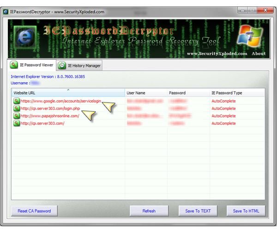The height and width of the screenshot is (229, 277).
Task: Minimize the IEPasswordDecryptor window
Action: [242, 11]
